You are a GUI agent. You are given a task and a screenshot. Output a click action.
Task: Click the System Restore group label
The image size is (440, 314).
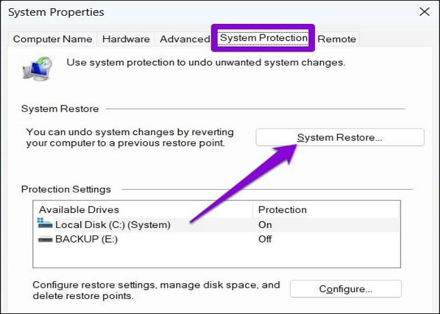(60, 109)
